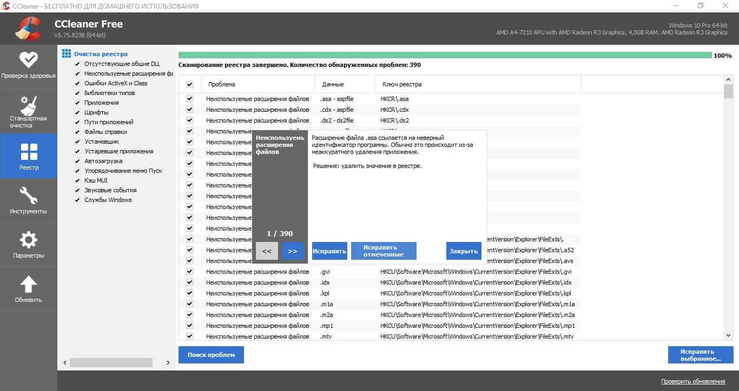The height and width of the screenshot is (391, 739).
Task: Sort by Проблема column header
Action: [x=221, y=84]
